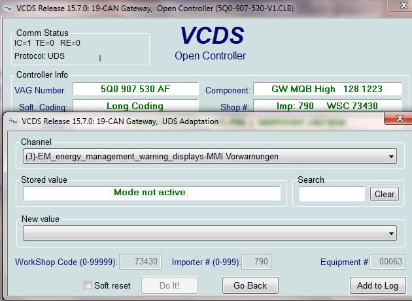The height and width of the screenshot is (301, 412).
Task: Click into the Search input field
Action: coord(332,194)
